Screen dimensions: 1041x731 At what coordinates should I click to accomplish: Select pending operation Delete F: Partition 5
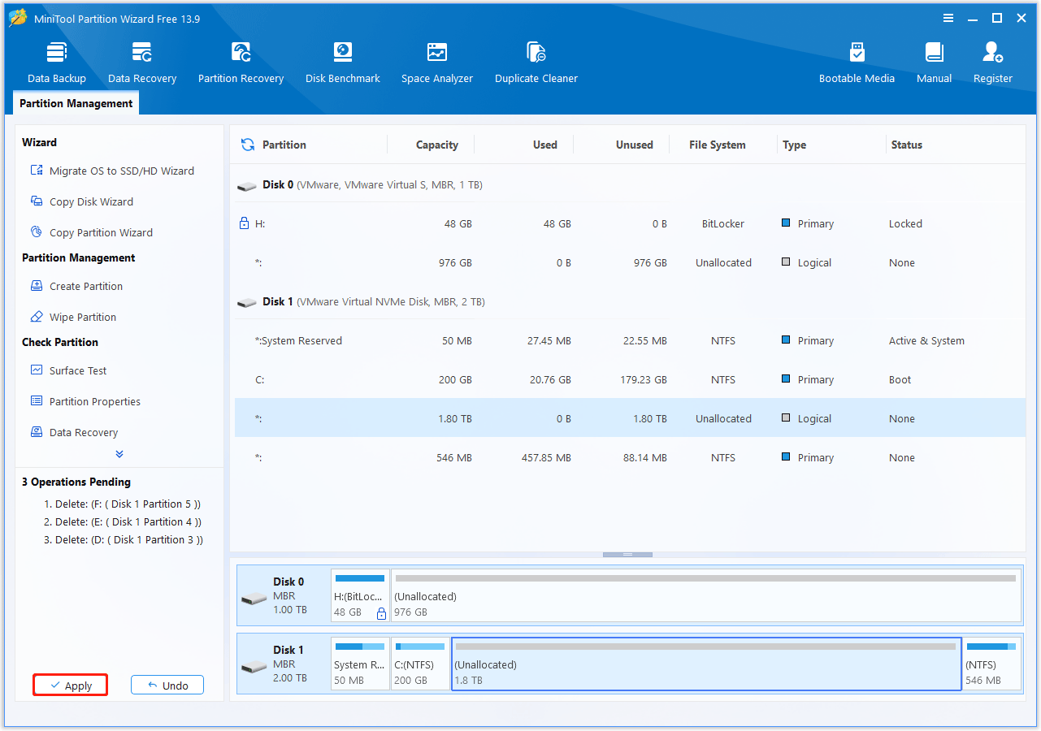coord(122,504)
